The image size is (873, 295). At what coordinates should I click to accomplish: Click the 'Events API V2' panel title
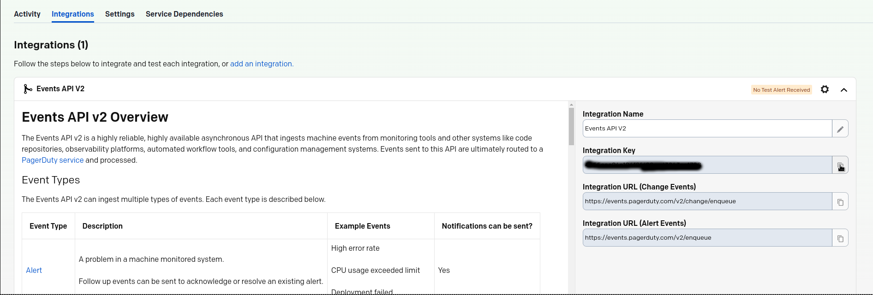tap(60, 88)
